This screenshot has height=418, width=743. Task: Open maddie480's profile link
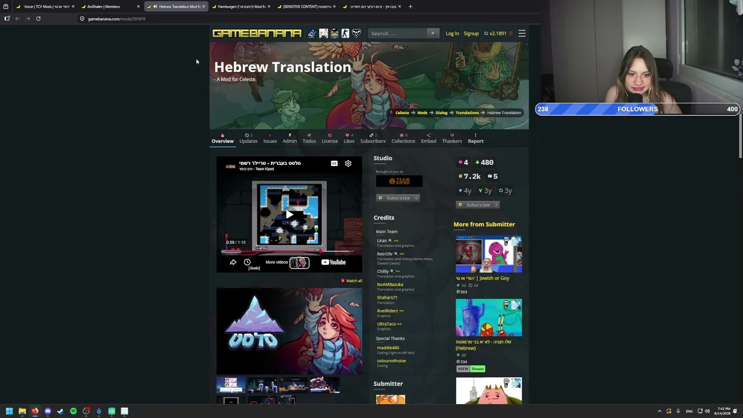tap(388, 348)
